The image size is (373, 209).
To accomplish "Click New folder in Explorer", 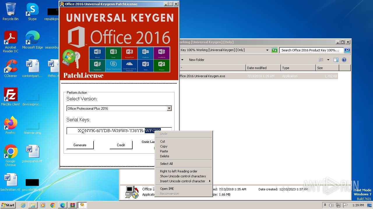I will coord(197,60).
